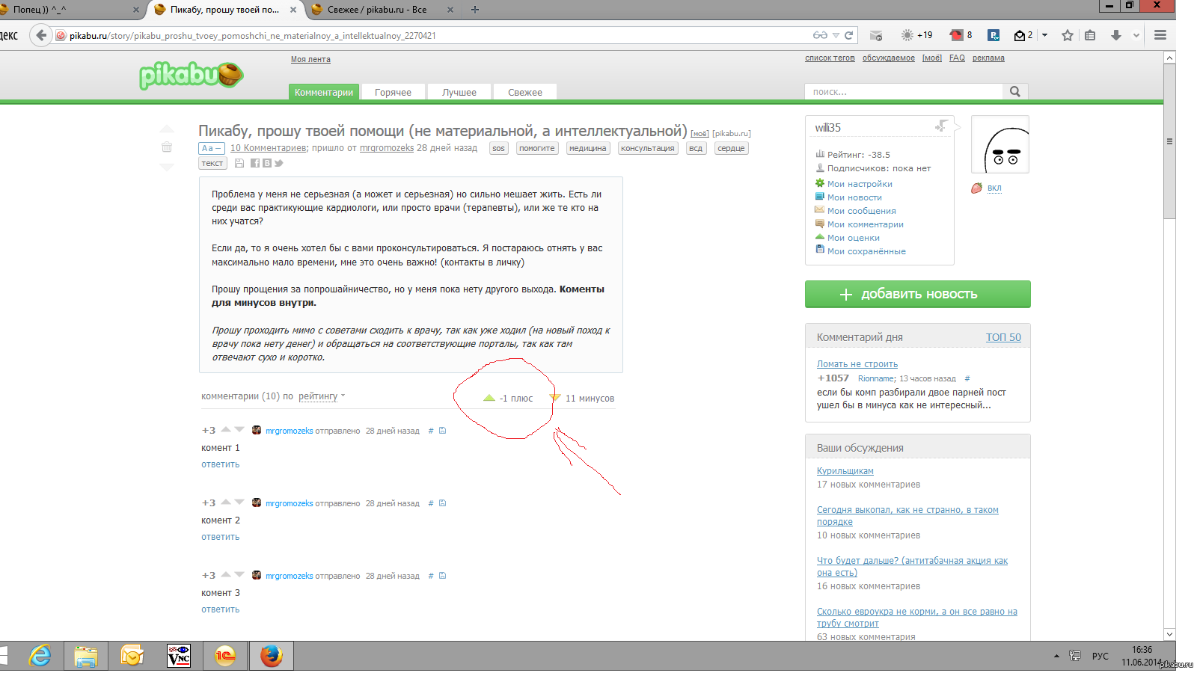Open 'ТОП 50' link
Viewport: 1197px width, 673px height.
[1003, 337]
